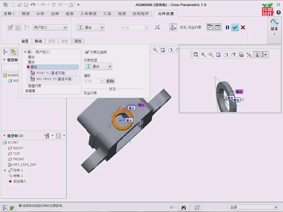The image size is (283, 212).
Task: Click zoom out icon in the preview window
Action: [x=211, y=55]
